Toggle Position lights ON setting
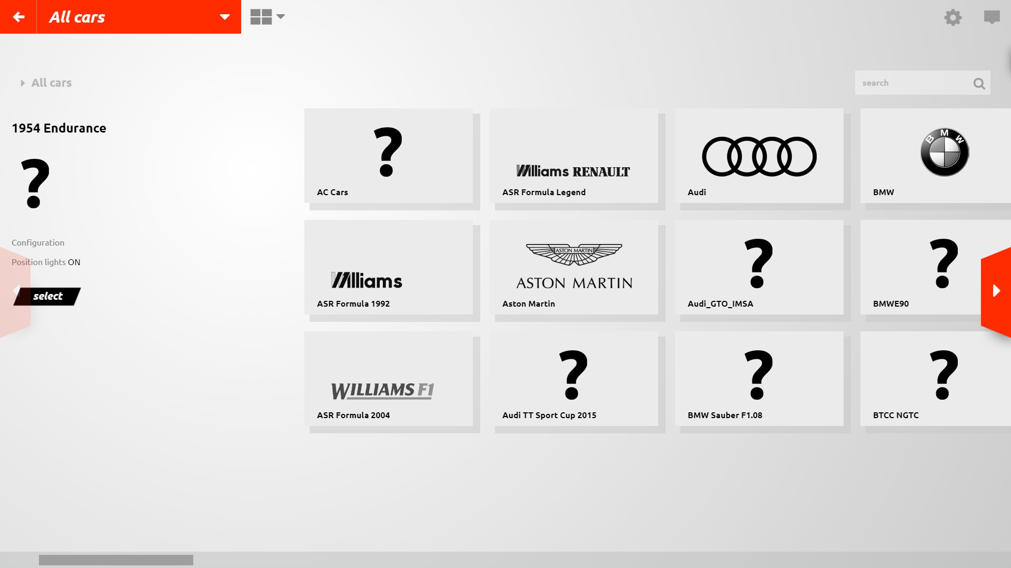The image size is (1011, 568). pyautogui.click(x=46, y=262)
